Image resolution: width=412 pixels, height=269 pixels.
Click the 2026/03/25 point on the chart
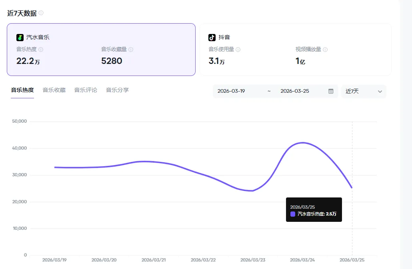click(351, 187)
